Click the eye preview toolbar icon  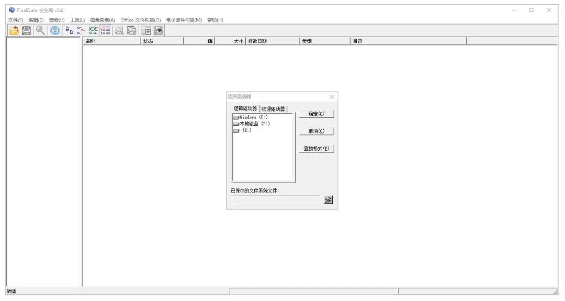click(159, 31)
